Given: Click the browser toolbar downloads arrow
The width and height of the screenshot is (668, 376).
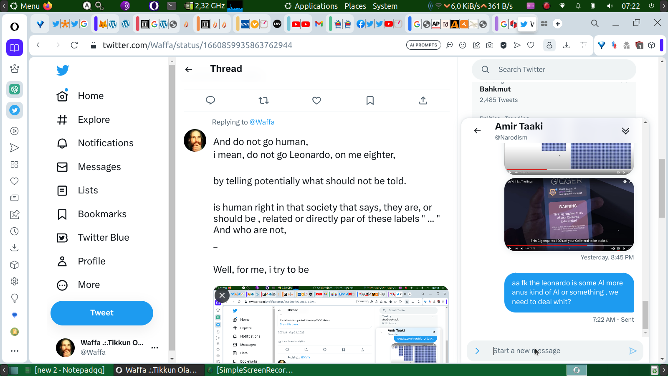Looking at the screenshot, I should (x=567, y=45).
